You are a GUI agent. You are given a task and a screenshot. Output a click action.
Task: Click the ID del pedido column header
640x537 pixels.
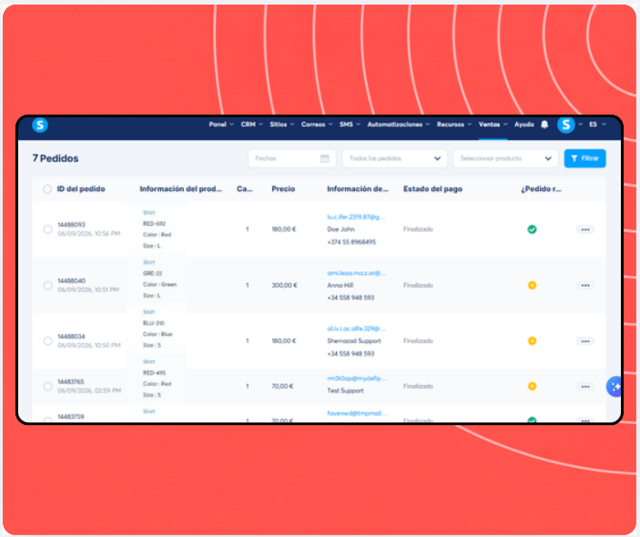click(81, 189)
